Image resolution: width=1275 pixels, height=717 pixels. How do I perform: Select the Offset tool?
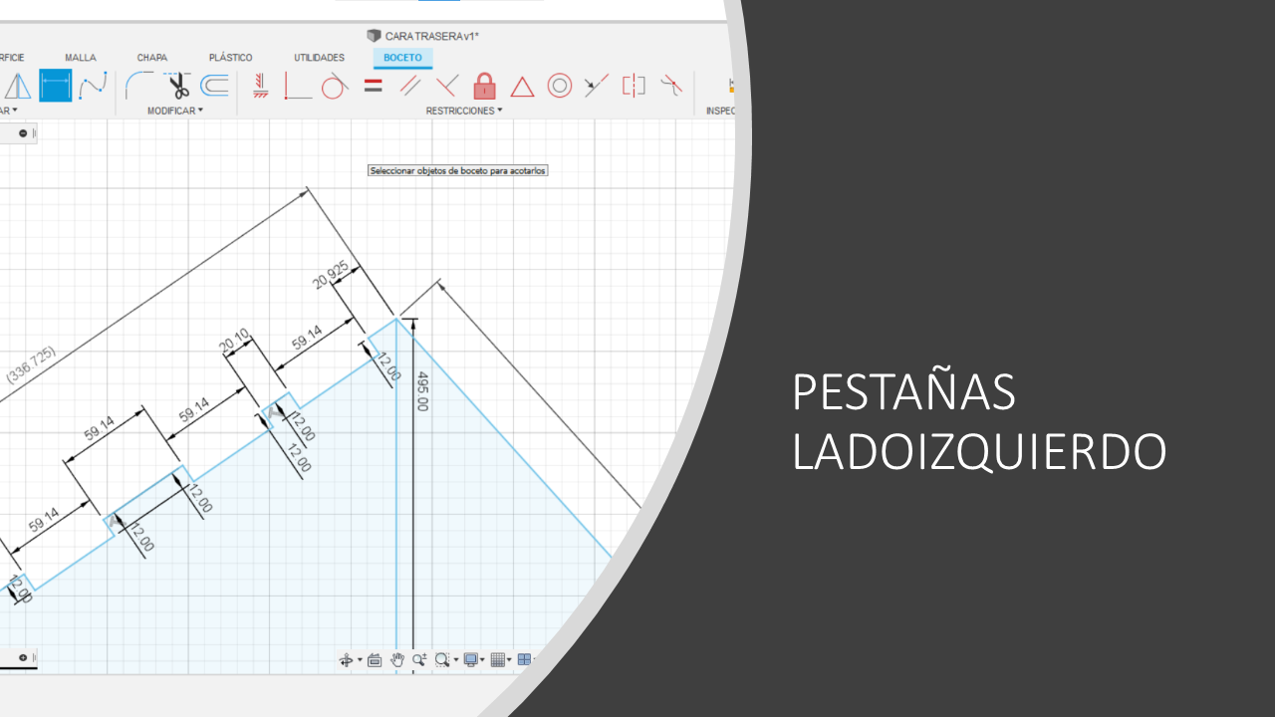pyautogui.click(x=214, y=86)
